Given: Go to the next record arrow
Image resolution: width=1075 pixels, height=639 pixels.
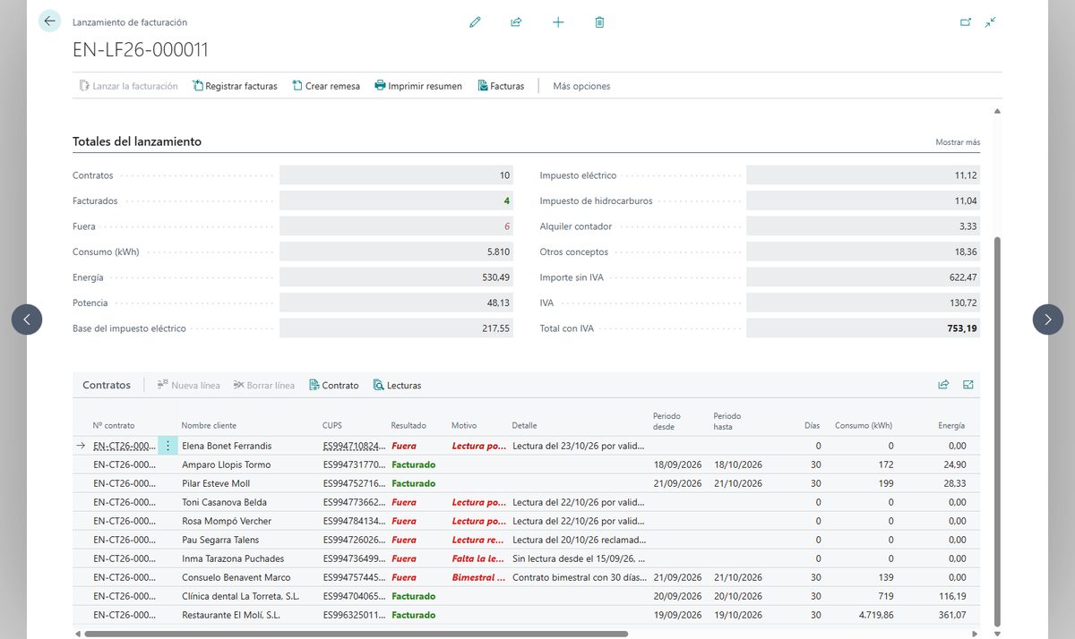Looking at the screenshot, I should (1048, 319).
